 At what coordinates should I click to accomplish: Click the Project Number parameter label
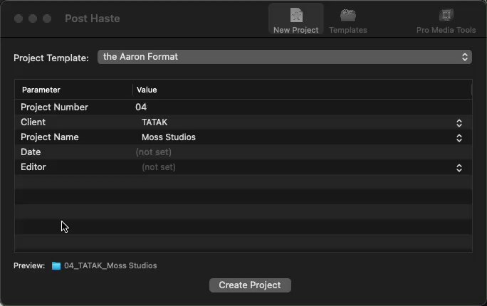(x=54, y=107)
